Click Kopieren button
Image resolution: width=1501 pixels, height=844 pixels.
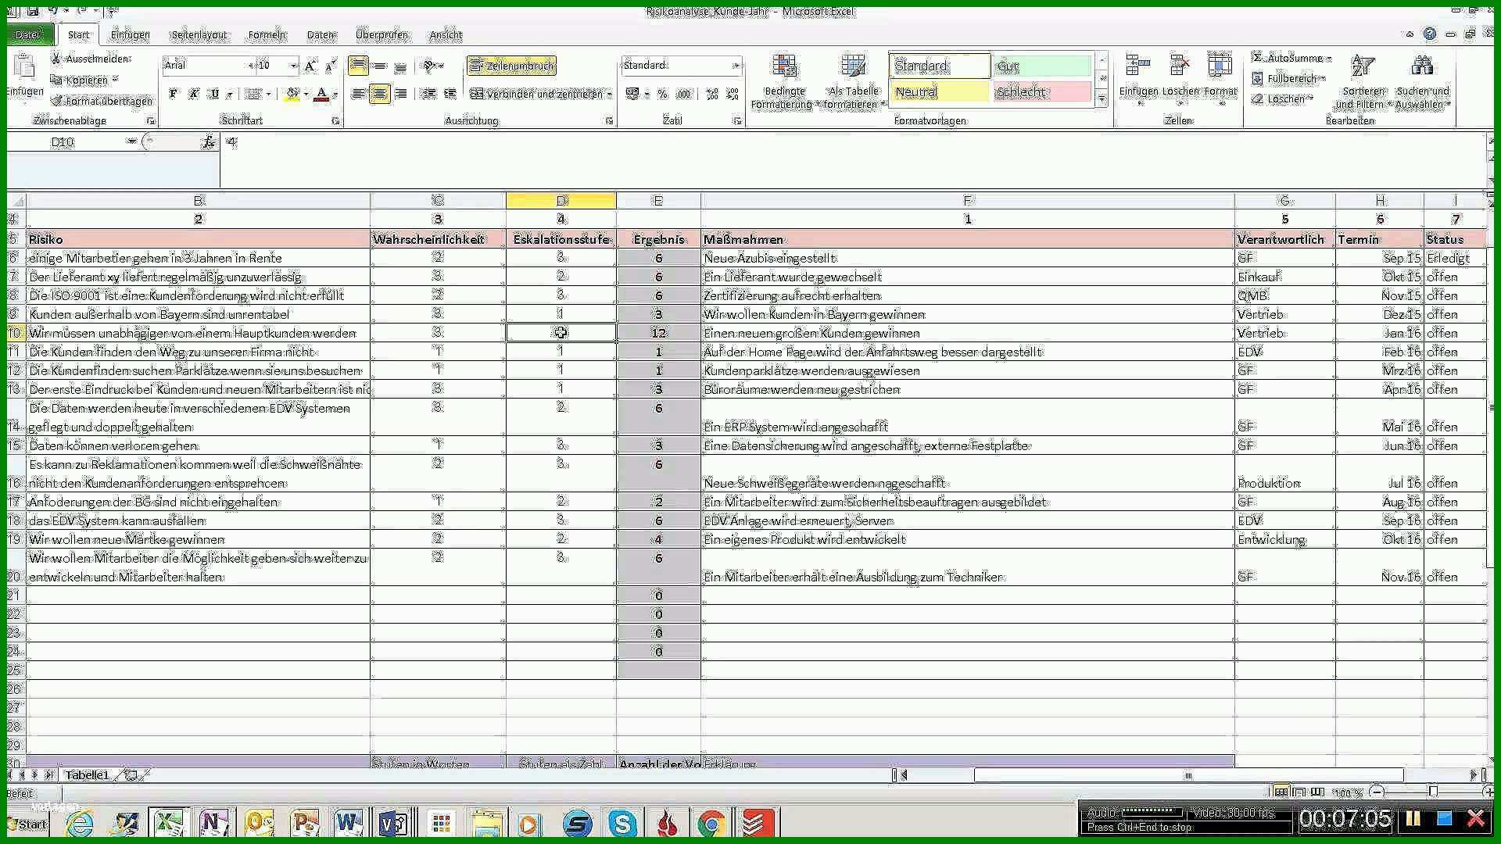(x=84, y=80)
